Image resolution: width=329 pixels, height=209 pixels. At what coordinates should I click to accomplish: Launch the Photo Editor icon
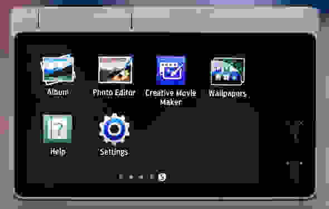(x=115, y=69)
